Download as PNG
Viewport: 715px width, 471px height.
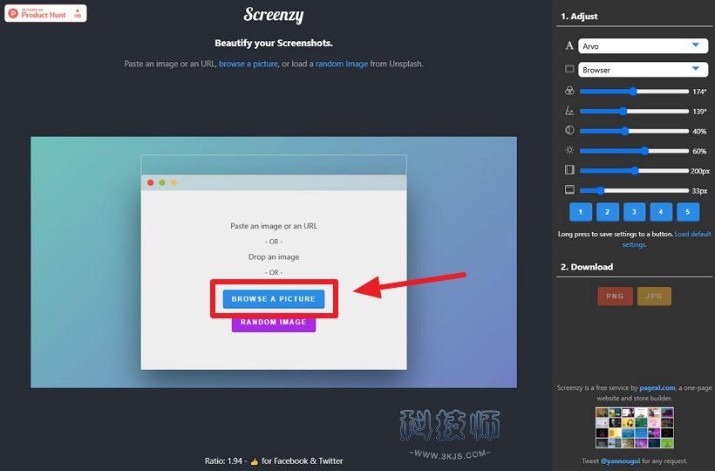click(x=615, y=297)
